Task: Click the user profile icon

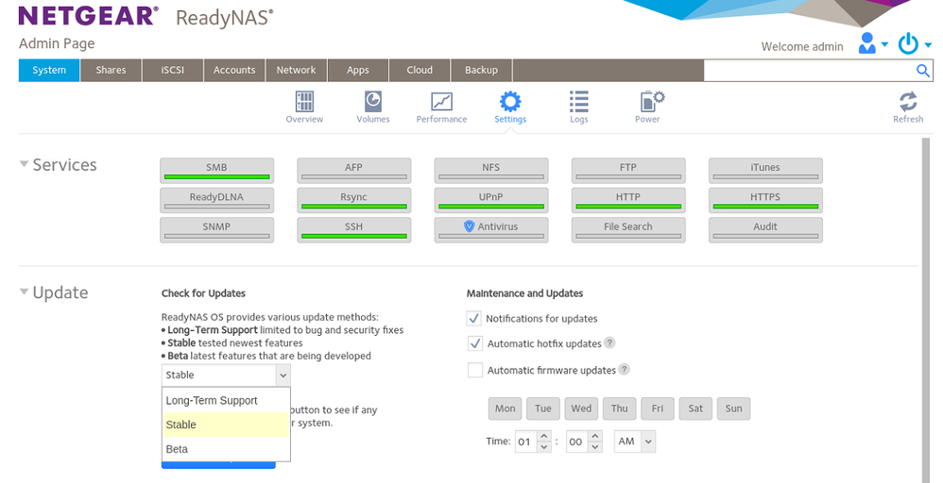Action: (x=866, y=43)
